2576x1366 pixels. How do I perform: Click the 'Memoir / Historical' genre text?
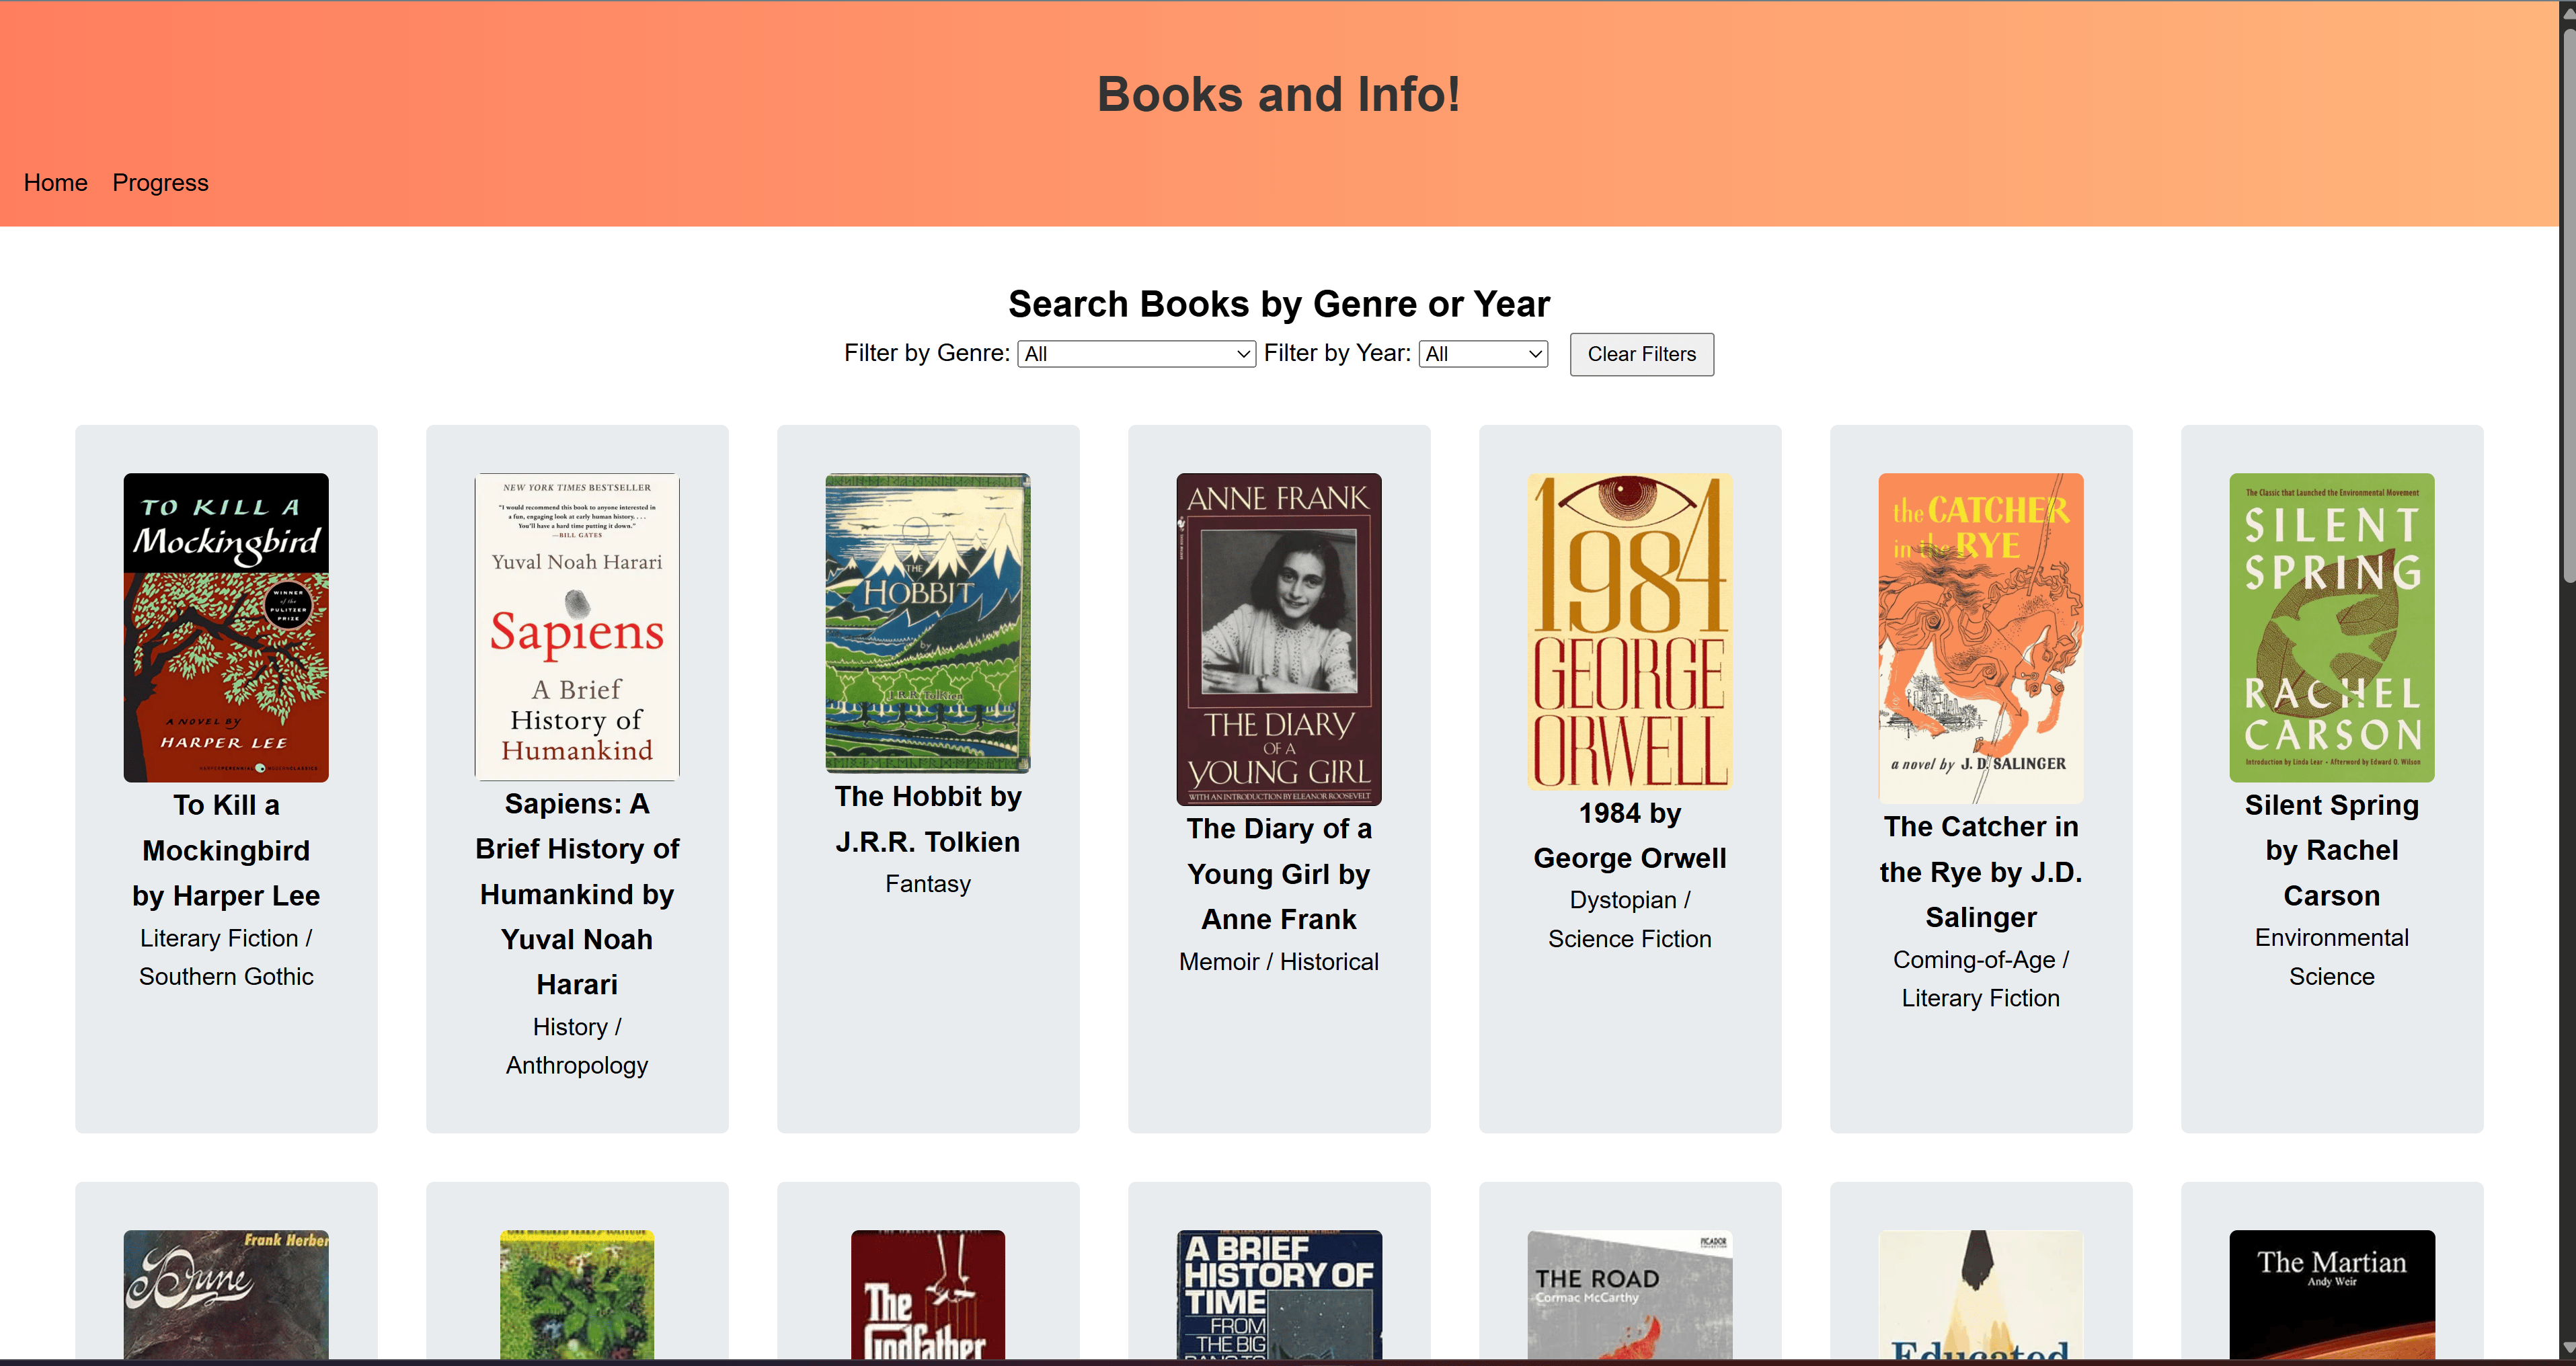(1279, 961)
